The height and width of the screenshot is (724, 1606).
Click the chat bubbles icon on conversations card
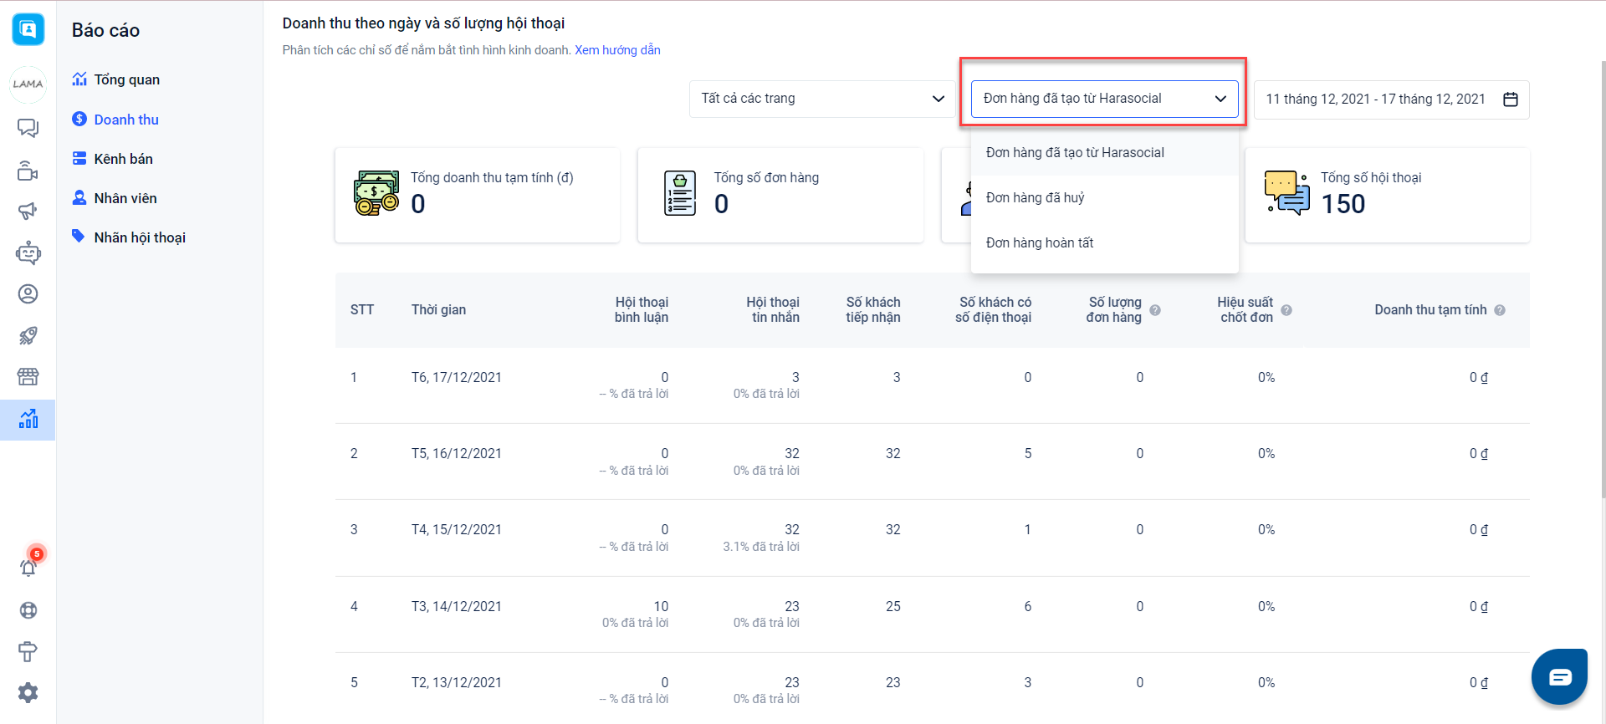pyautogui.click(x=1287, y=193)
